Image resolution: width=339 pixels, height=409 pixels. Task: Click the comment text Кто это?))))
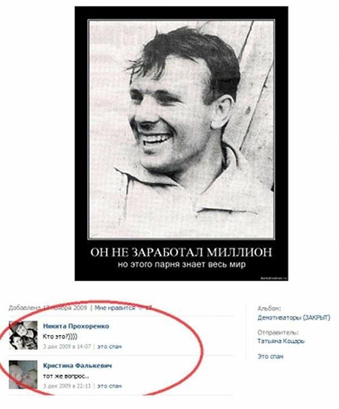tap(60, 337)
